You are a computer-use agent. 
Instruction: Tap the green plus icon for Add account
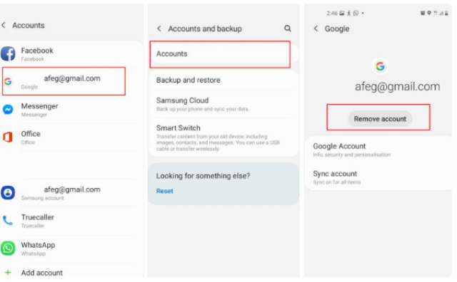(x=8, y=273)
